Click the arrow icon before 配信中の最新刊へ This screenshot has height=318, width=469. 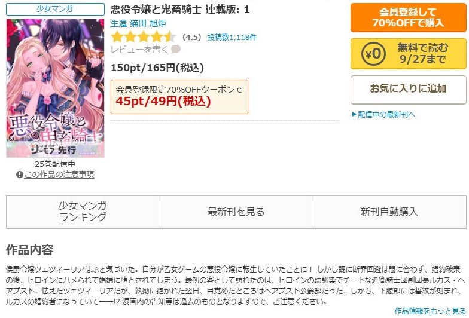click(x=354, y=115)
